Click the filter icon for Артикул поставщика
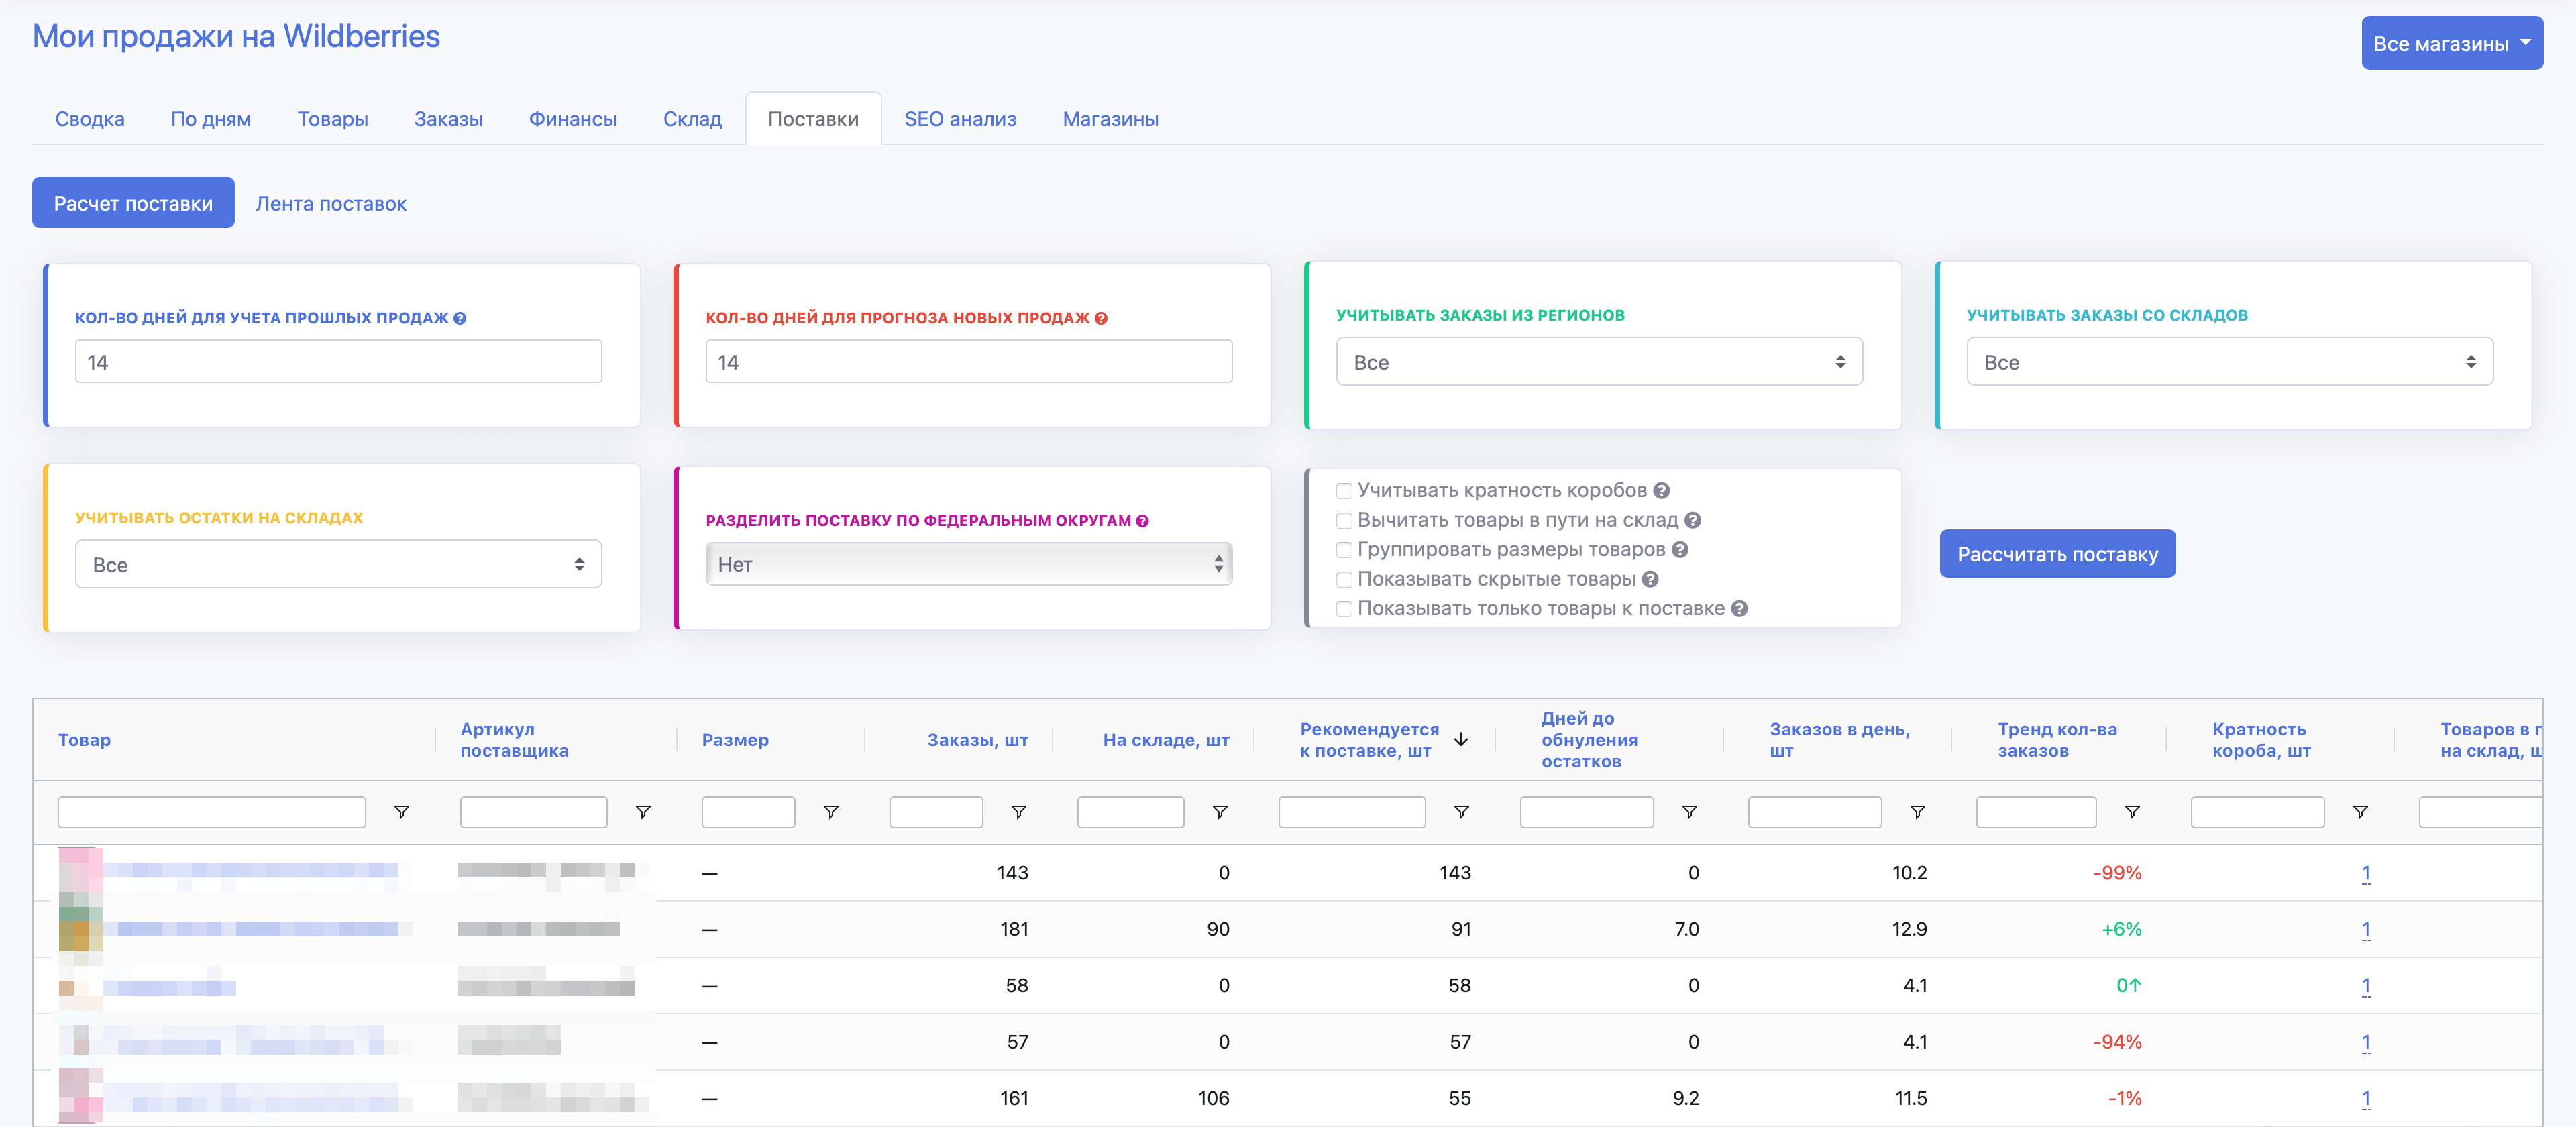2576x1127 pixels. [645, 812]
